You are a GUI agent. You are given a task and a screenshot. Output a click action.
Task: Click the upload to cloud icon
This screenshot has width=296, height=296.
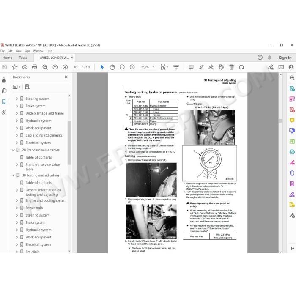[25, 67]
